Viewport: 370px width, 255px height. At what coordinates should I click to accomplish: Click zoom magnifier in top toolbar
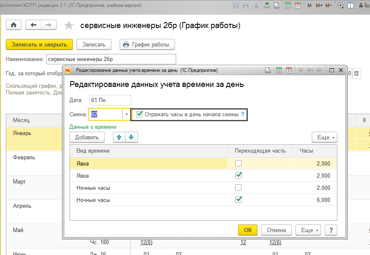[x=341, y=5]
